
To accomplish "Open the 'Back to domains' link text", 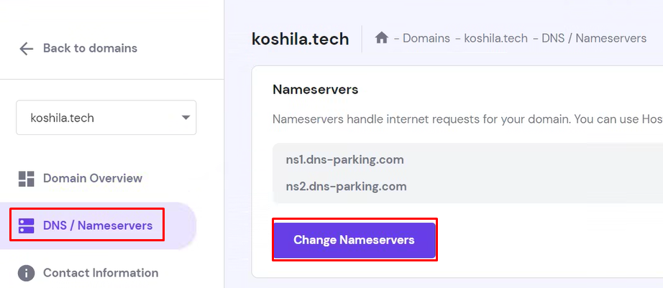I will coord(90,48).
